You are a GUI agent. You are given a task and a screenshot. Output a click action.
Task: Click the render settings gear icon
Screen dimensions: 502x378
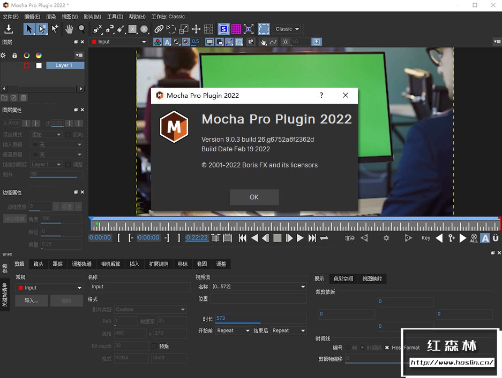387,238
